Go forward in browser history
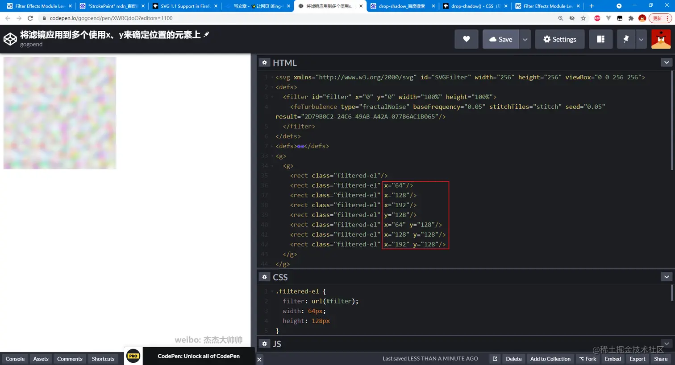 pyautogui.click(x=19, y=18)
